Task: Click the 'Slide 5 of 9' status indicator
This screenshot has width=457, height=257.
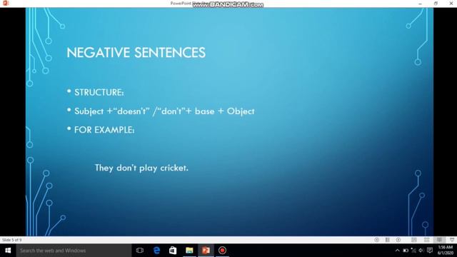Action: point(12,240)
